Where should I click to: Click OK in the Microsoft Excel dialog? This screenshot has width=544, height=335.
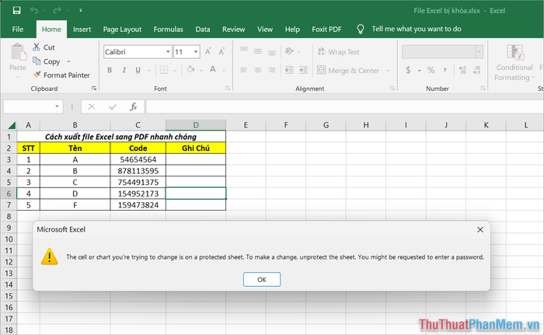(x=262, y=280)
